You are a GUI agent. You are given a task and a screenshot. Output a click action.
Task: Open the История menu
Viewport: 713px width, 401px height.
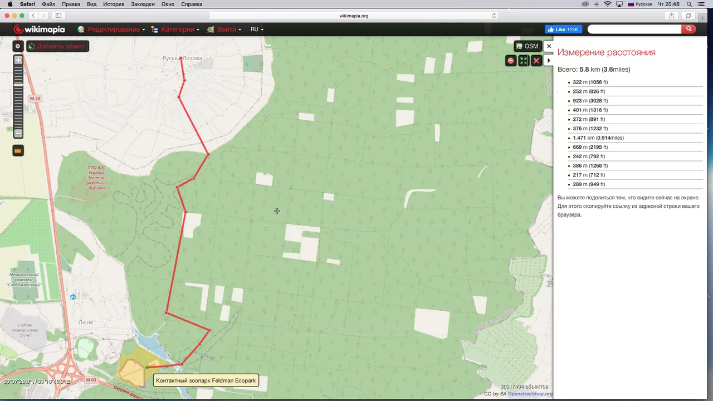[114, 4]
